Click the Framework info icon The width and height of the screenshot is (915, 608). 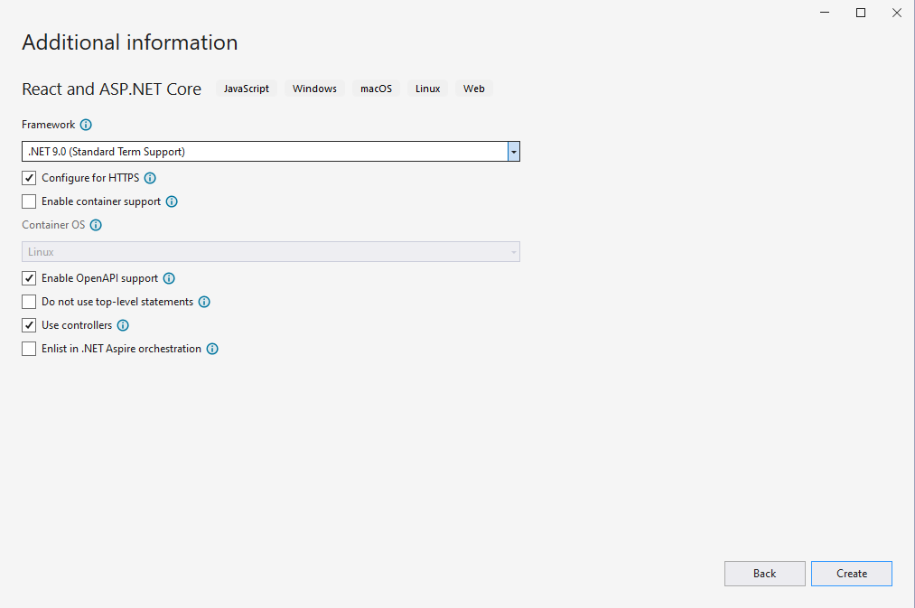pos(86,125)
